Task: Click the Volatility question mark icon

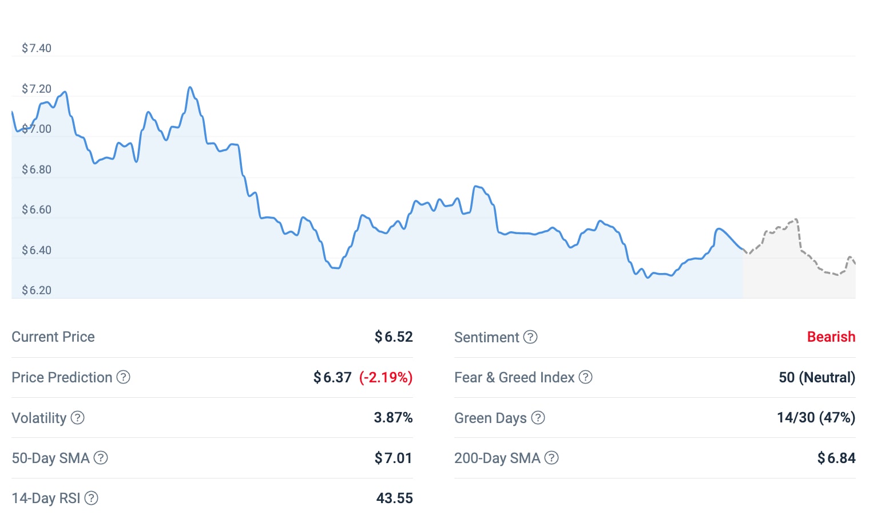Action: click(x=78, y=418)
